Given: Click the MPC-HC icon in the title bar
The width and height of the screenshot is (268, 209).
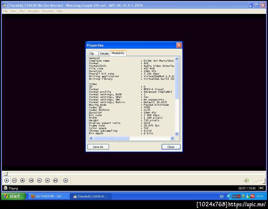Looking at the screenshot, I should (x=4, y=5).
